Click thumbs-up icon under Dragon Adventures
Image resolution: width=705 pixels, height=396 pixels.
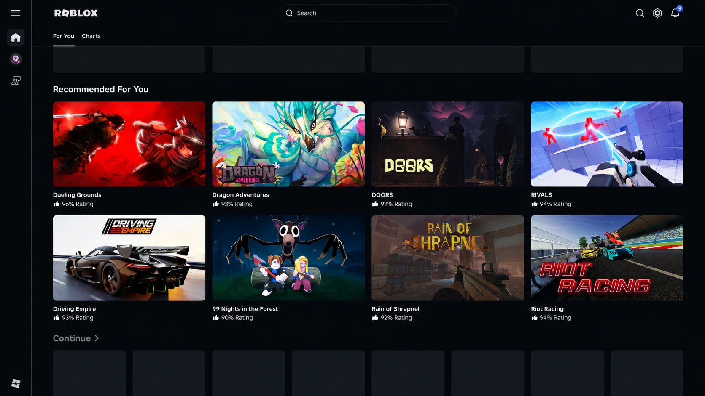pos(216,204)
